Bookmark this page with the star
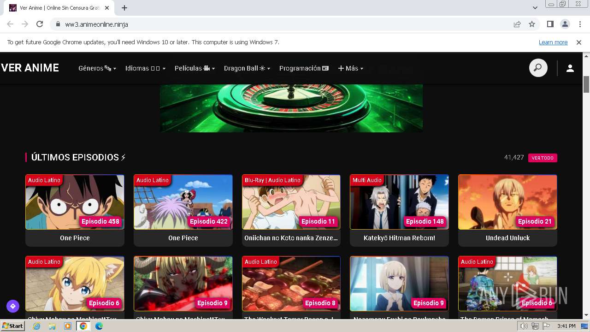 [x=532, y=24]
